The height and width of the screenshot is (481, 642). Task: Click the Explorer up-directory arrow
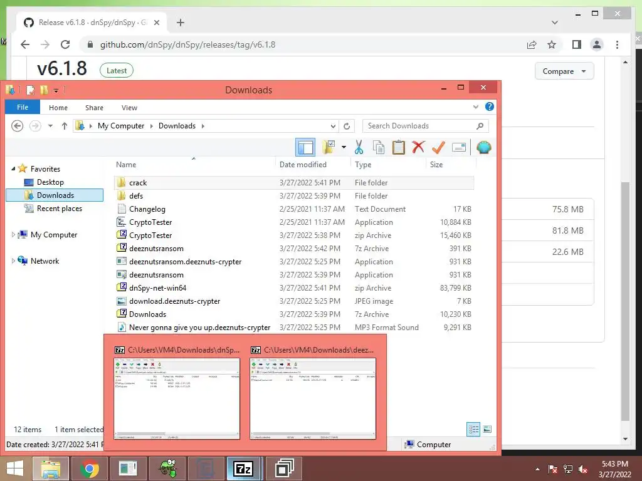(65, 126)
